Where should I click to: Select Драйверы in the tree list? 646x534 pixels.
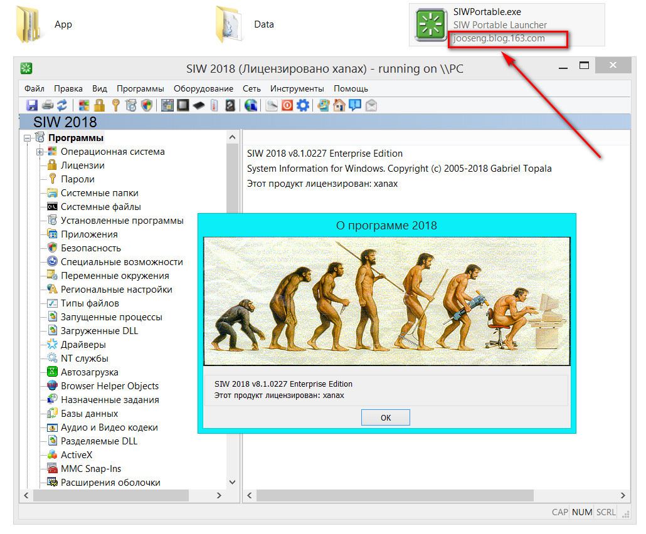coord(83,345)
